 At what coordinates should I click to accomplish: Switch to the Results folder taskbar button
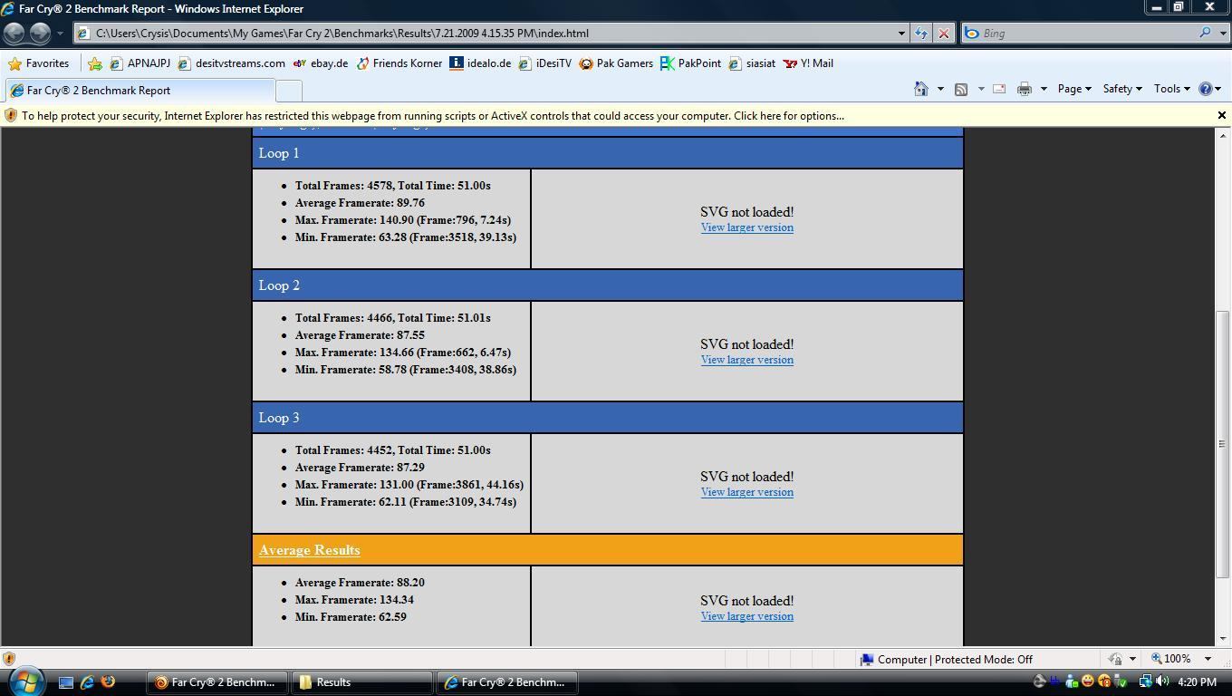(x=362, y=682)
